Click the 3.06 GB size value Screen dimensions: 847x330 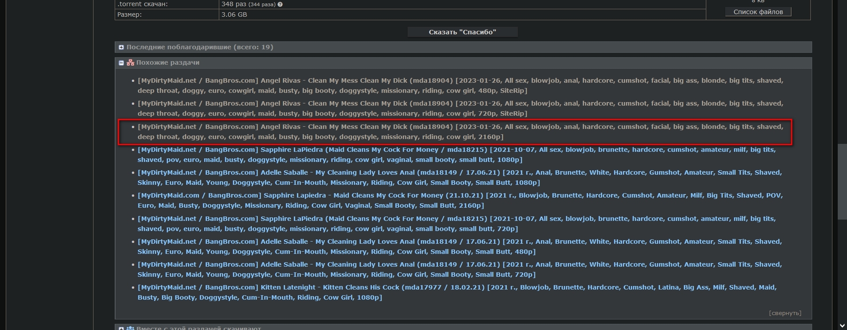coord(234,15)
